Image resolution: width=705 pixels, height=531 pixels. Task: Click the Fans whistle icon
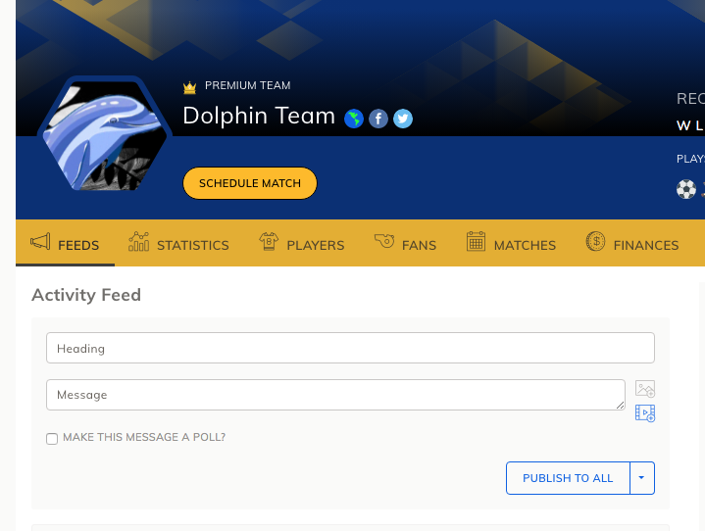pyautogui.click(x=384, y=240)
